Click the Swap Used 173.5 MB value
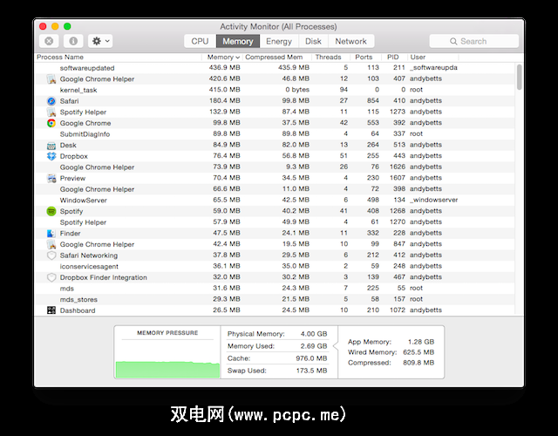Screen dimensions: 558x436 (x=311, y=371)
